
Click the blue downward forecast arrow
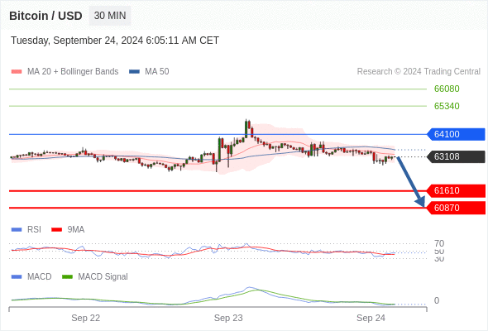(x=410, y=182)
